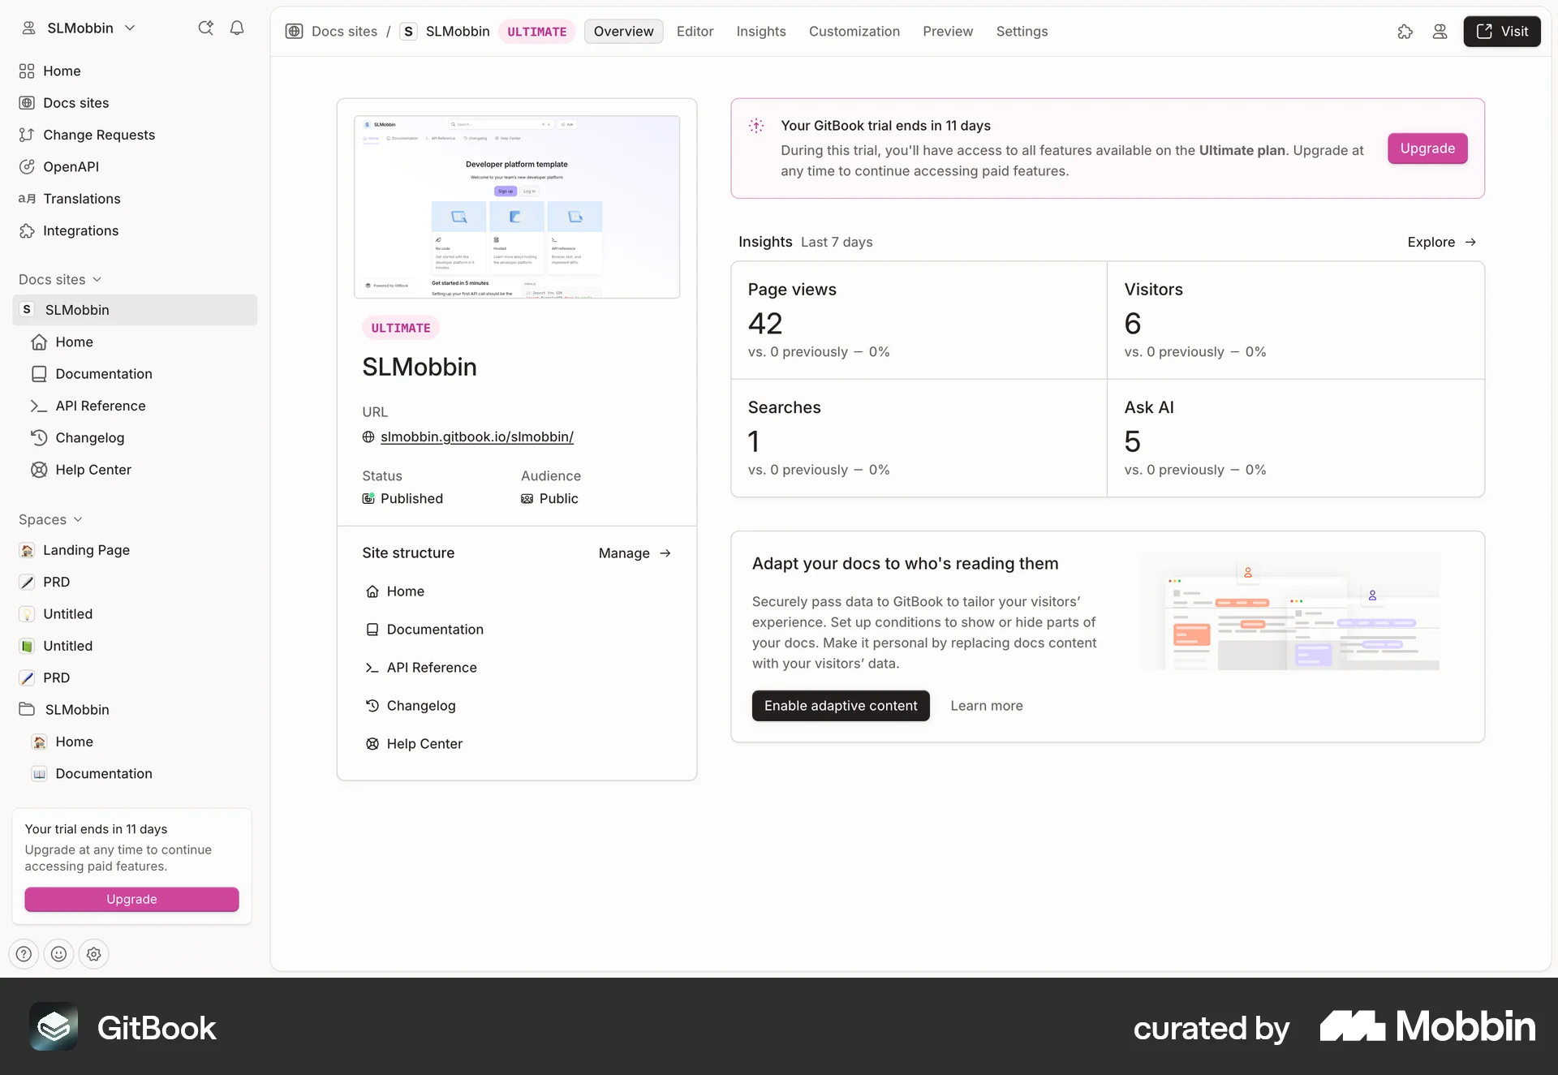Click the Visit button
Screen dimensions: 1558x1075
[x=1501, y=32]
